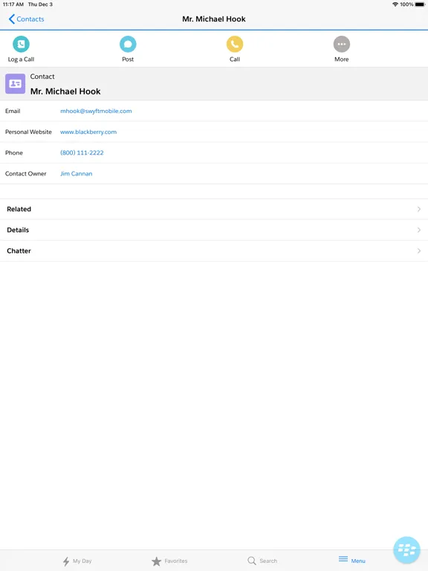Select the Email field label
The image size is (428, 571).
click(x=13, y=111)
